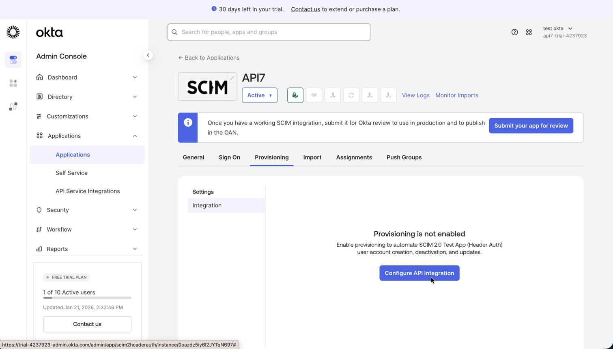This screenshot has height=349, width=613.
Task: Select the Admin Console icon in the left rail
Action: click(x=13, y=60)
